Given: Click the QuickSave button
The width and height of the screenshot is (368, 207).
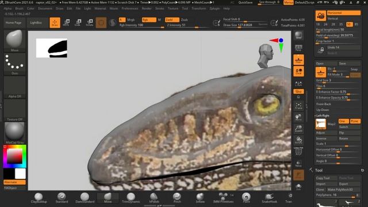Looking at the screenshot, I should [246, 2].
